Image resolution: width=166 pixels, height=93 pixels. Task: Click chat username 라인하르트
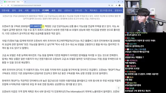(133, 60)
